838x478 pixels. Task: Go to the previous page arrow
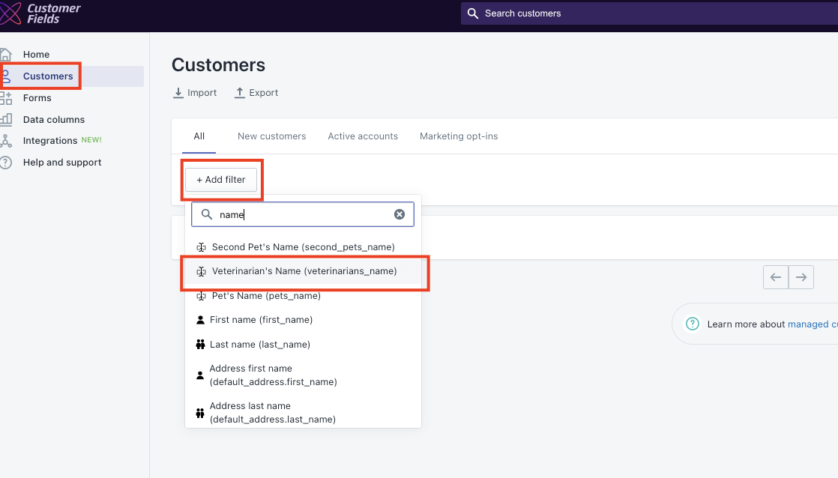coord(776,277)
